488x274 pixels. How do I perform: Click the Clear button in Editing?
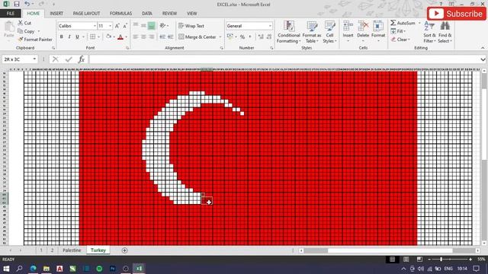pos(400,40)
